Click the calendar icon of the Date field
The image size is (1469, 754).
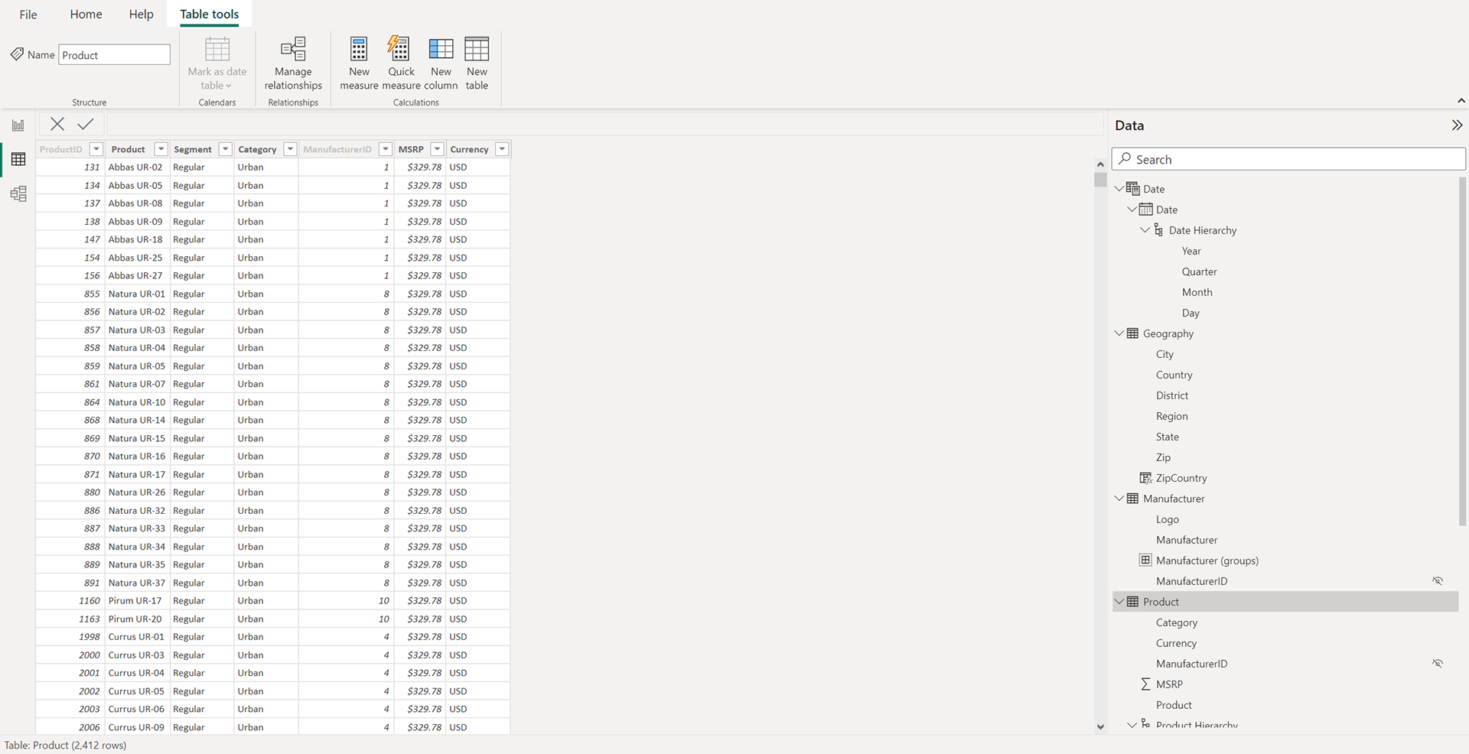point(1145,209)
